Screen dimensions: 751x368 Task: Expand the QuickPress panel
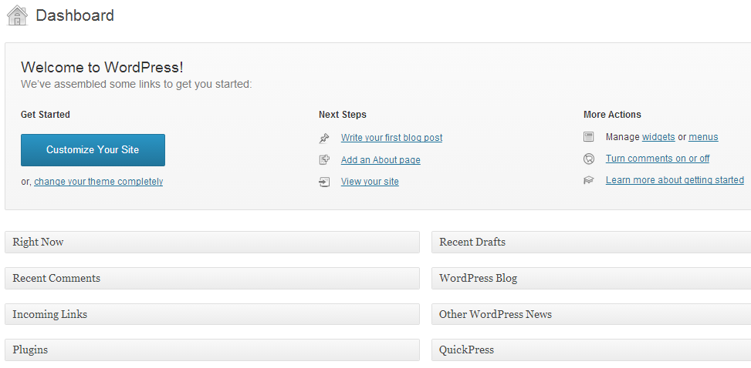(591, 350)
